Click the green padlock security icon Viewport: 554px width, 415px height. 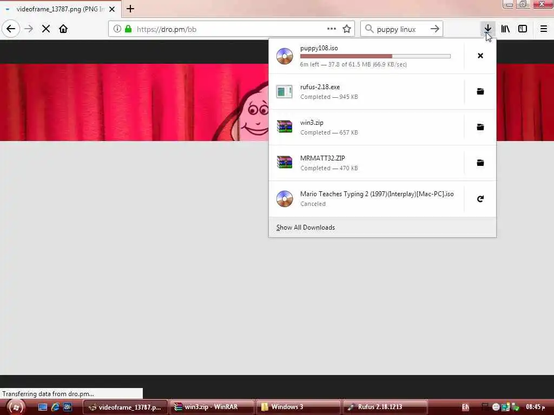128,29
